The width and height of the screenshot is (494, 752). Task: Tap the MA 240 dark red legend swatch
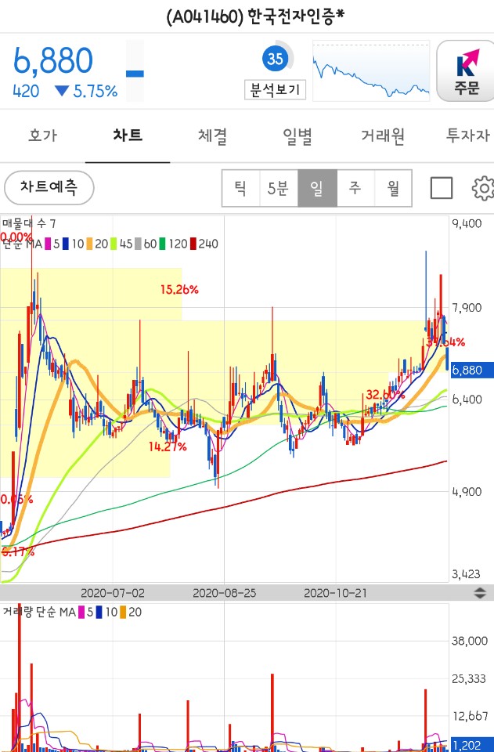point(193,244)
